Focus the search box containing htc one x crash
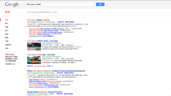171x96 pixels. (60, 4)
